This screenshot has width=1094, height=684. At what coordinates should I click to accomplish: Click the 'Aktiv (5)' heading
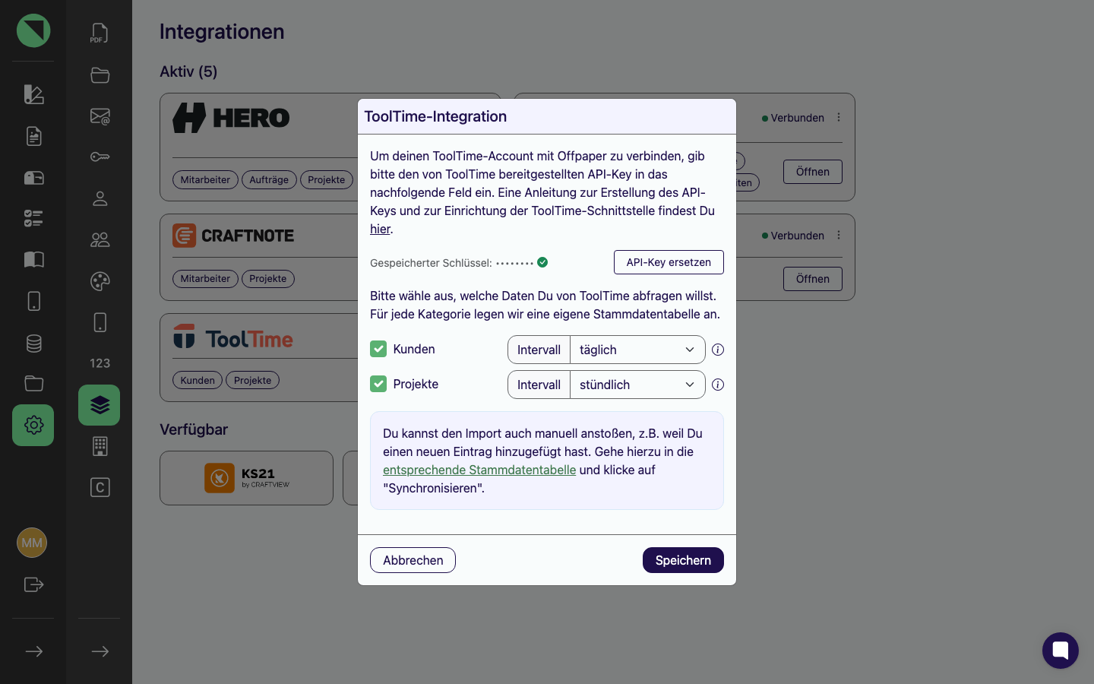(188, 71)
